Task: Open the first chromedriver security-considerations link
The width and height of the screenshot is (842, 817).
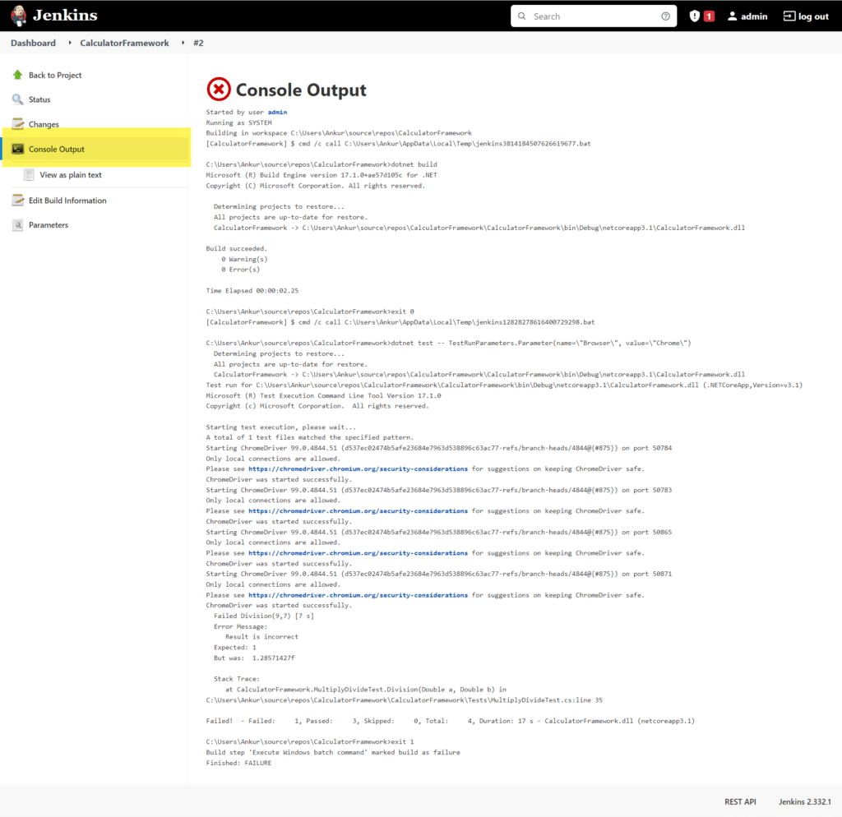Action: pos(358,469)
